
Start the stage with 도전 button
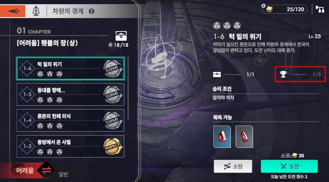point(289,166)
